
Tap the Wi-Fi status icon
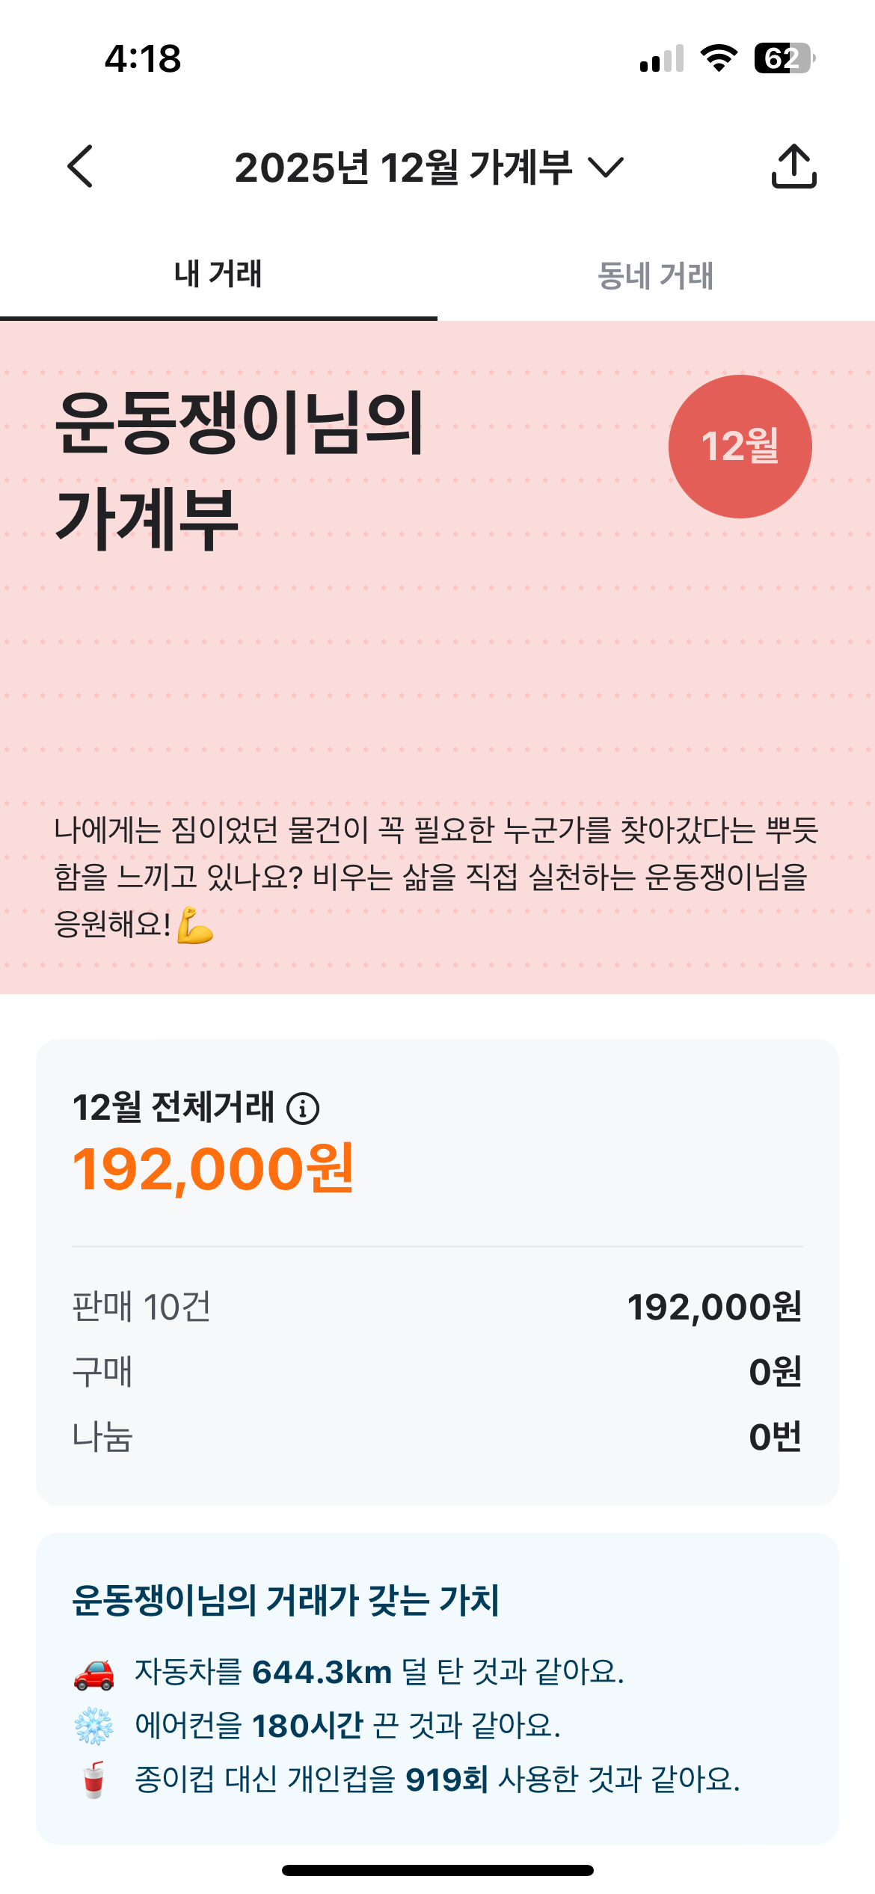tap(719, 58)
